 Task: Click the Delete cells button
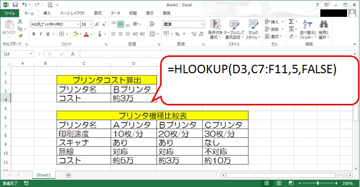click(272, 29)
